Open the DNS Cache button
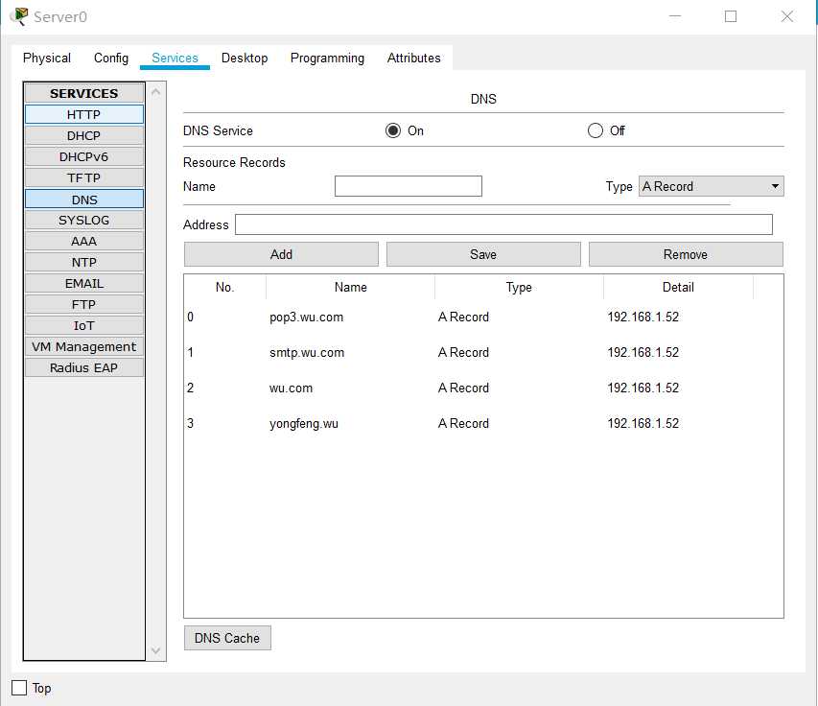The height and width of the screenshot is (706, 818). coord(227,638)
